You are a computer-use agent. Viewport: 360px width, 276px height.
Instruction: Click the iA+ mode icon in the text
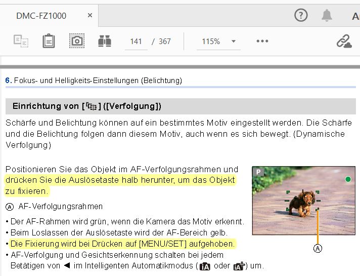click(240, 266)
